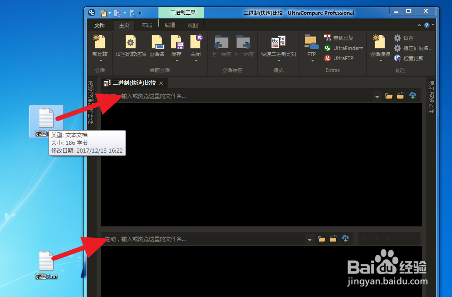Expand the FTP dropdown arrow
The height and width of the screenshot is (297, 452).
(x=312, y=61)
